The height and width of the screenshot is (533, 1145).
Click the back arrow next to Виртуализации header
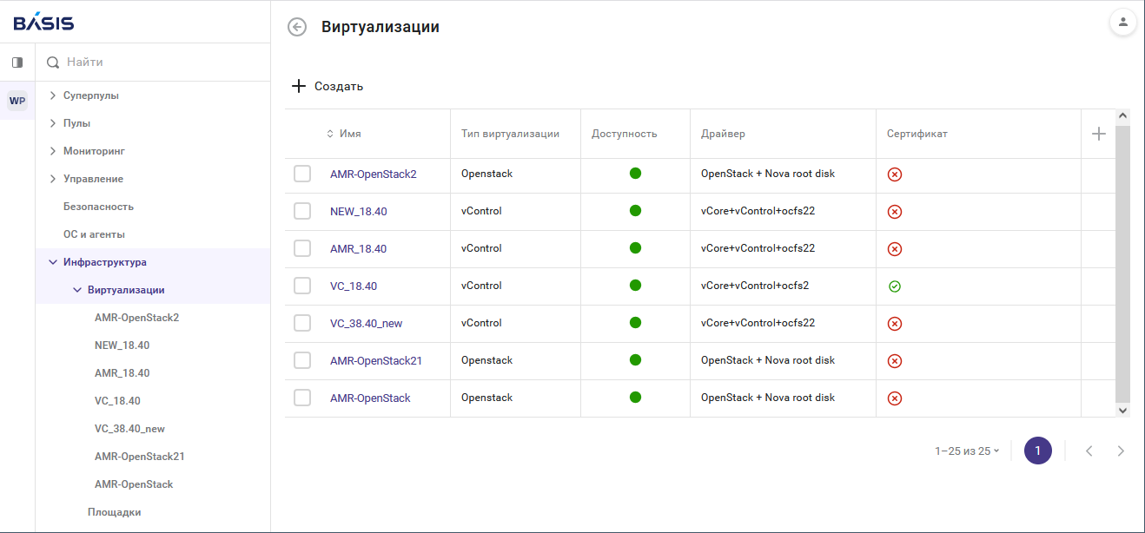(x=297, y=27)
